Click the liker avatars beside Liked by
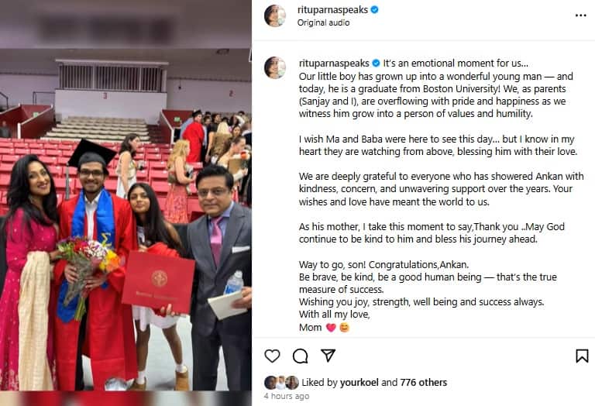 click(x=281, y=383)
